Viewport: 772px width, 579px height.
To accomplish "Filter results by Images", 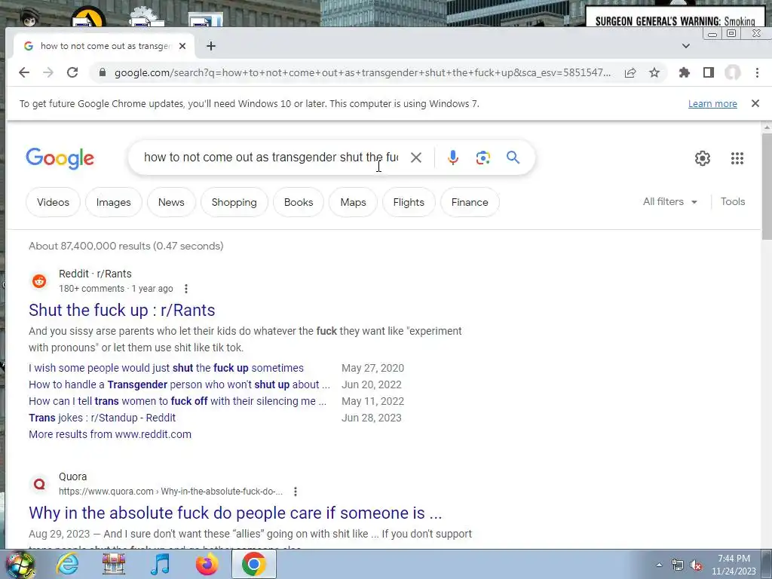I will coord(114,202).
